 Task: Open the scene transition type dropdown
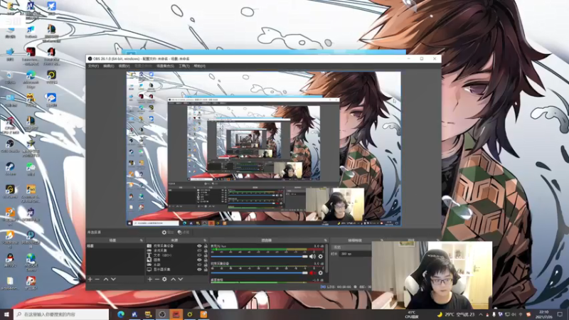pyautogui.click(x=351, y=247)
